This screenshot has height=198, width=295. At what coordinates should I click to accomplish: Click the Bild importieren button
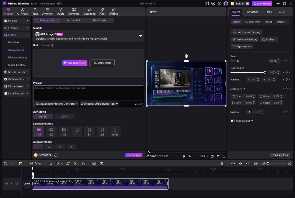click(x=75, y=63)
